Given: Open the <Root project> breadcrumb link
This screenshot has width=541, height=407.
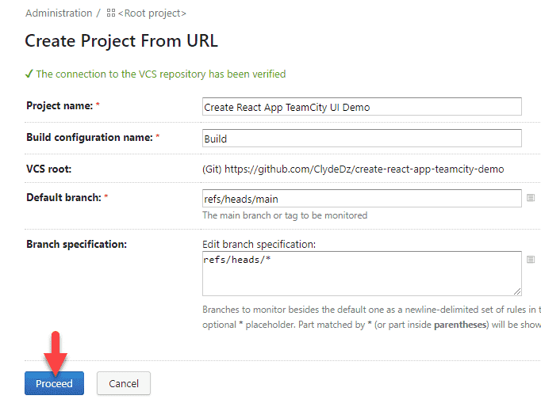Looking at the screenshot, I should (152, 13).
